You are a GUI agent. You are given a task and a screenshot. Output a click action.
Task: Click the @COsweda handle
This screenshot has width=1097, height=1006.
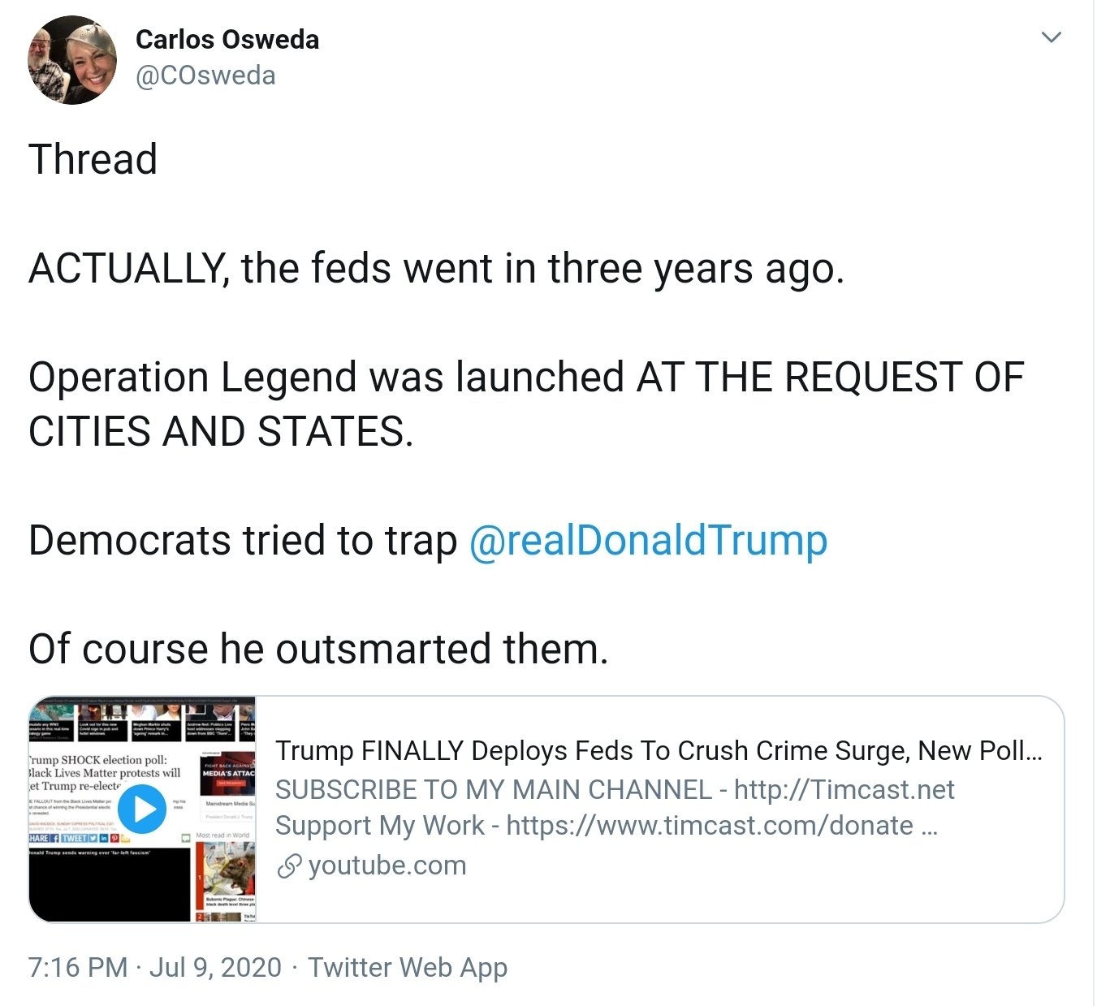pos(205,76)
